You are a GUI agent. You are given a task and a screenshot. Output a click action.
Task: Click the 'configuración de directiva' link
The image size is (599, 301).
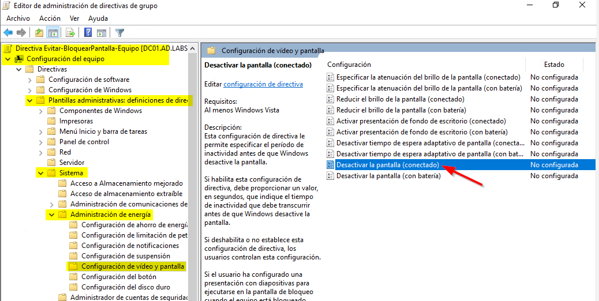click(x=263, y=84)
